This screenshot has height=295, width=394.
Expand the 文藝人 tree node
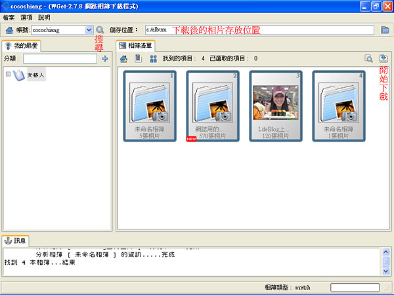point(8,75)
